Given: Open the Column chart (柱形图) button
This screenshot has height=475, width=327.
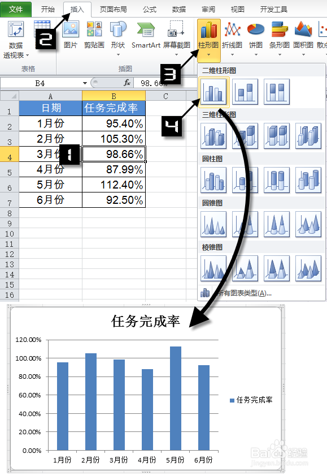Looking at the screenshot, I should pos(208,40).
